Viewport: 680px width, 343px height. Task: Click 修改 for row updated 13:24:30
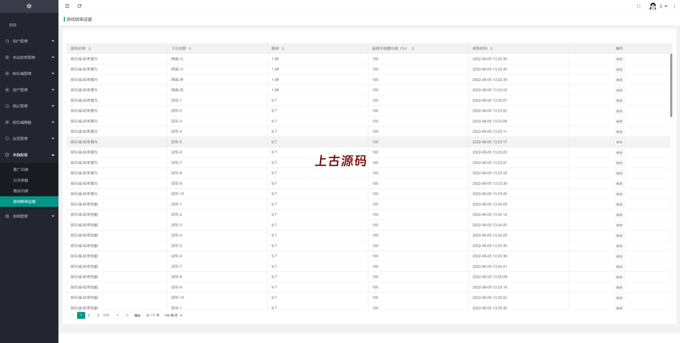(x=620, y=246)
